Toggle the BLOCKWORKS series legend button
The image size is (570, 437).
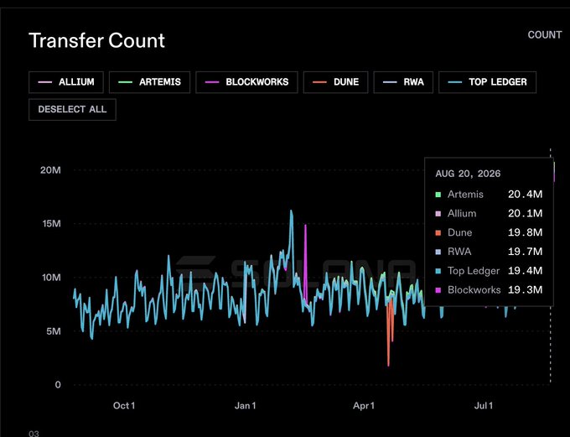point(246,82)
